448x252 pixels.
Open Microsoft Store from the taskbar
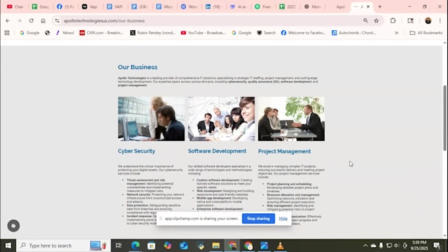[152, 245]
